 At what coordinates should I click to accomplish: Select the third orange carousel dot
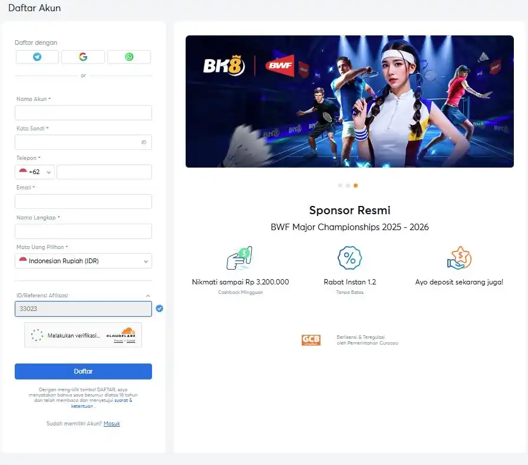(x=355, y=185)
